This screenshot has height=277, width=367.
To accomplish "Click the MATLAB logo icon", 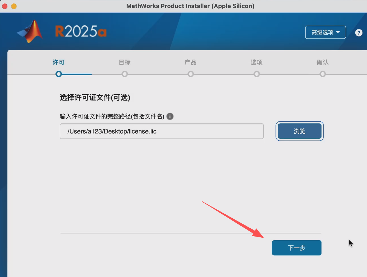I will point(30,31).
